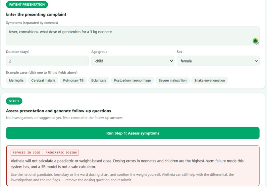Click the green robot icon in symptoms box
The image size is (267, 187).
click(x=255, y=41)
